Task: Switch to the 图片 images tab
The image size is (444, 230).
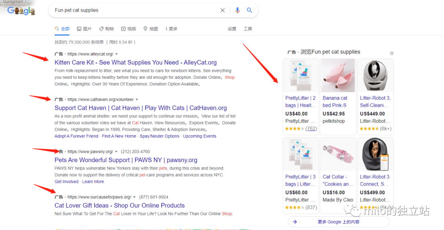Action: (x=84, y=29)
